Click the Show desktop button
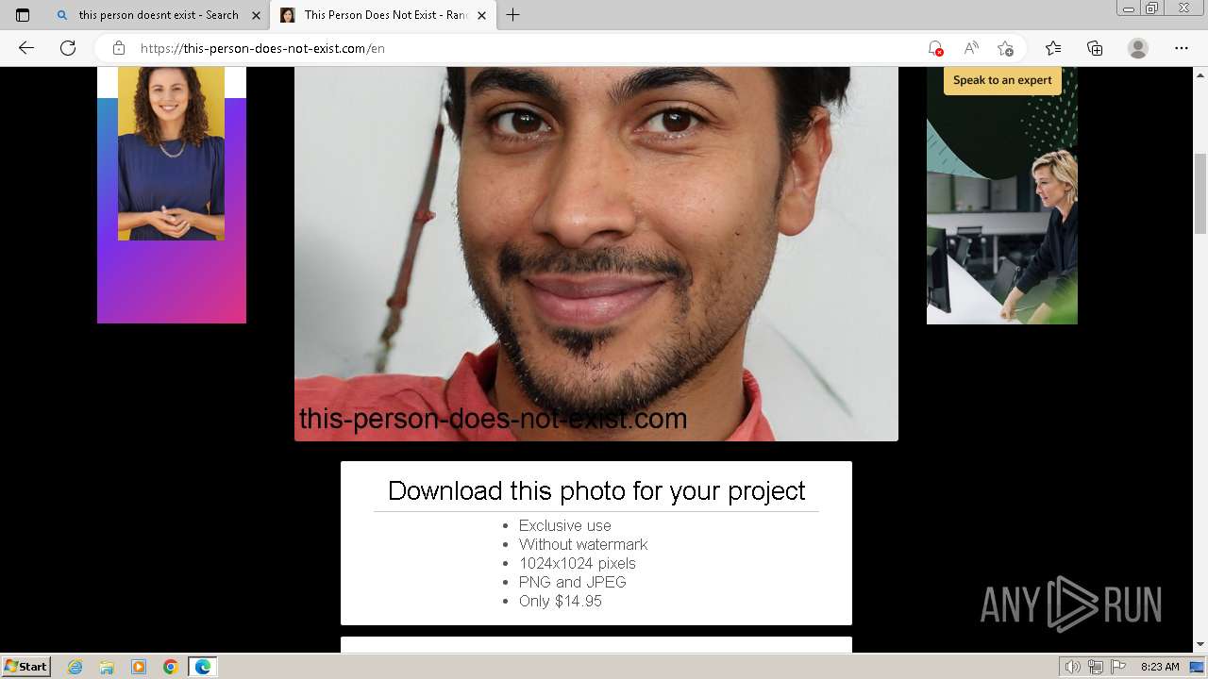The width and height of the screenshot is (1208, 679). 1198,667
